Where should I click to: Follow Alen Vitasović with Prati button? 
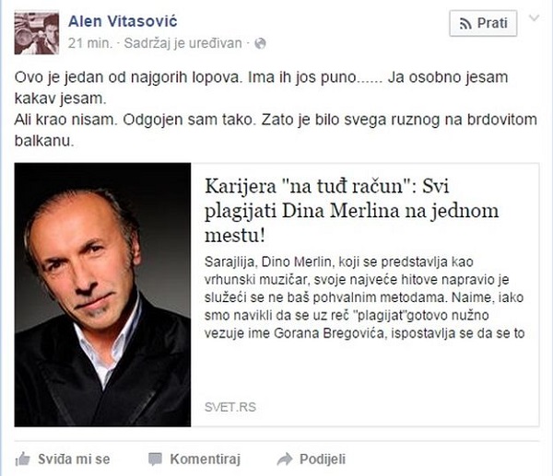pyautogui.click(x=483, y=23)
